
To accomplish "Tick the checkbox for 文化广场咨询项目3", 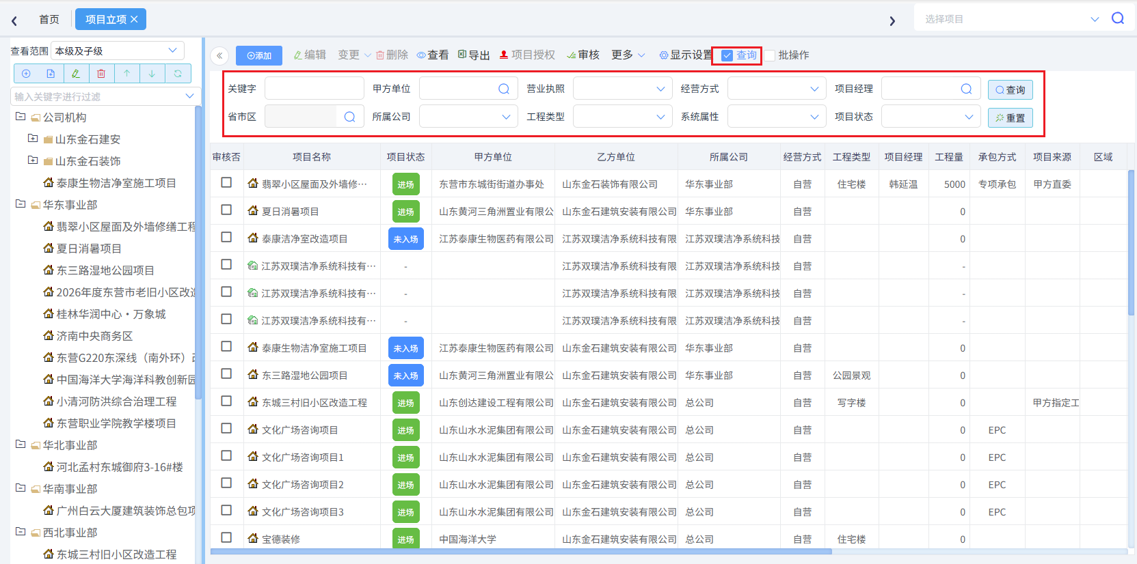I will pos(226,510).
